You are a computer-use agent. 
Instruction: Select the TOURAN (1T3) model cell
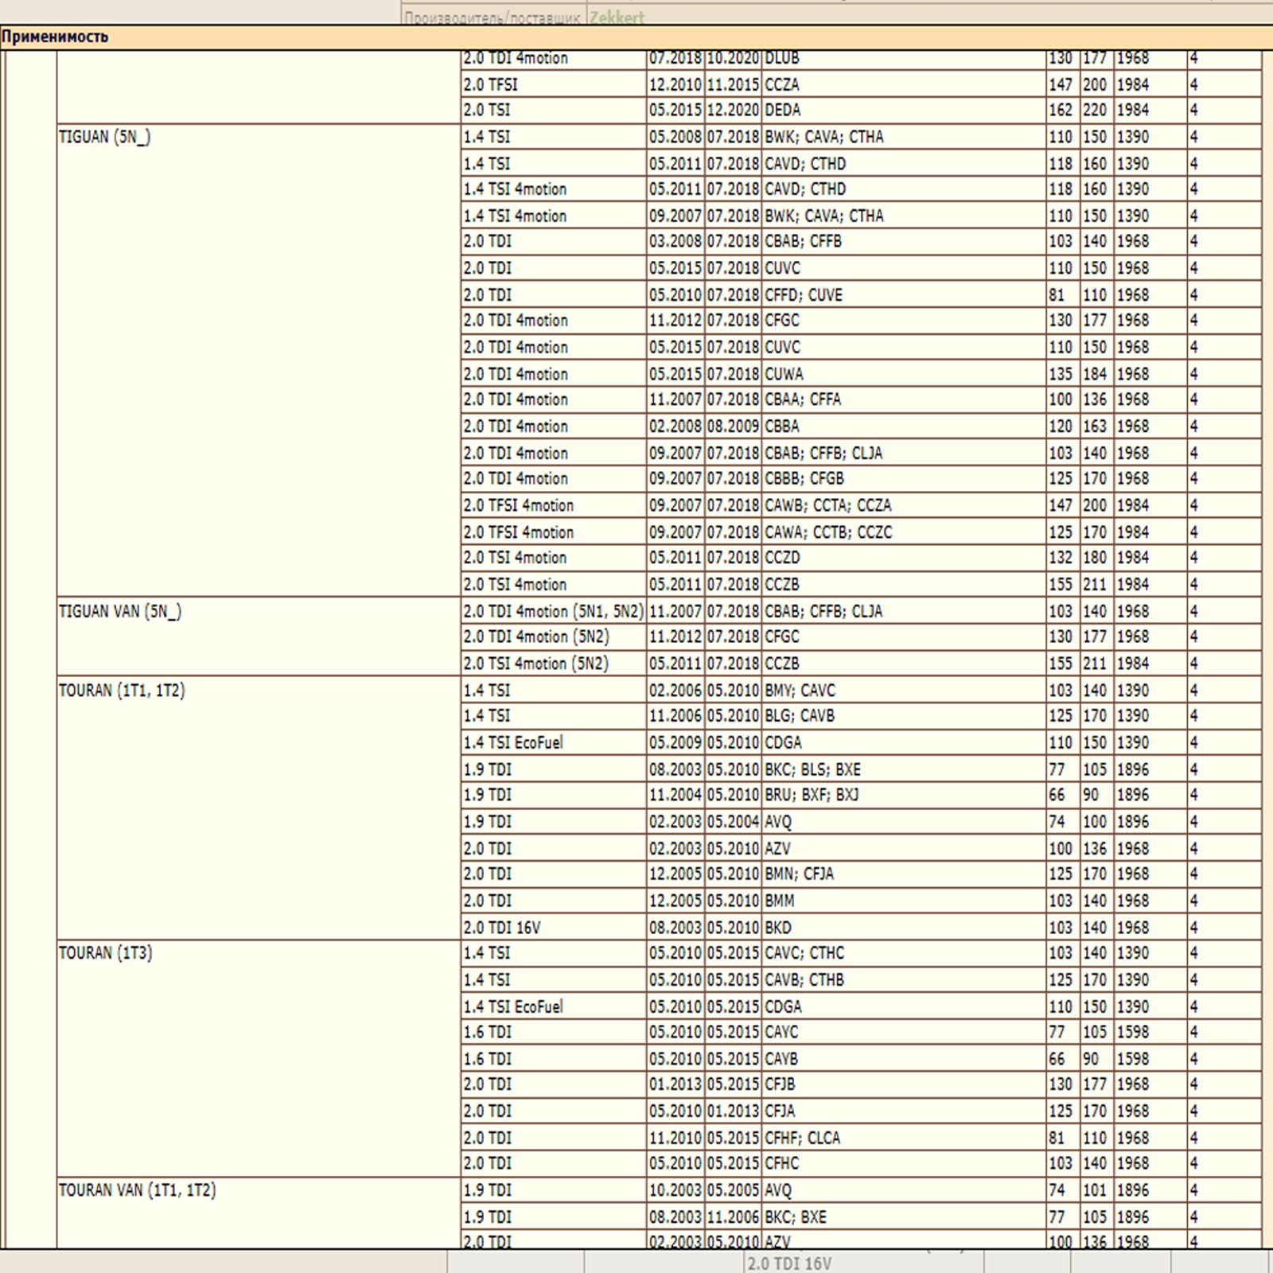pos(105,952)
